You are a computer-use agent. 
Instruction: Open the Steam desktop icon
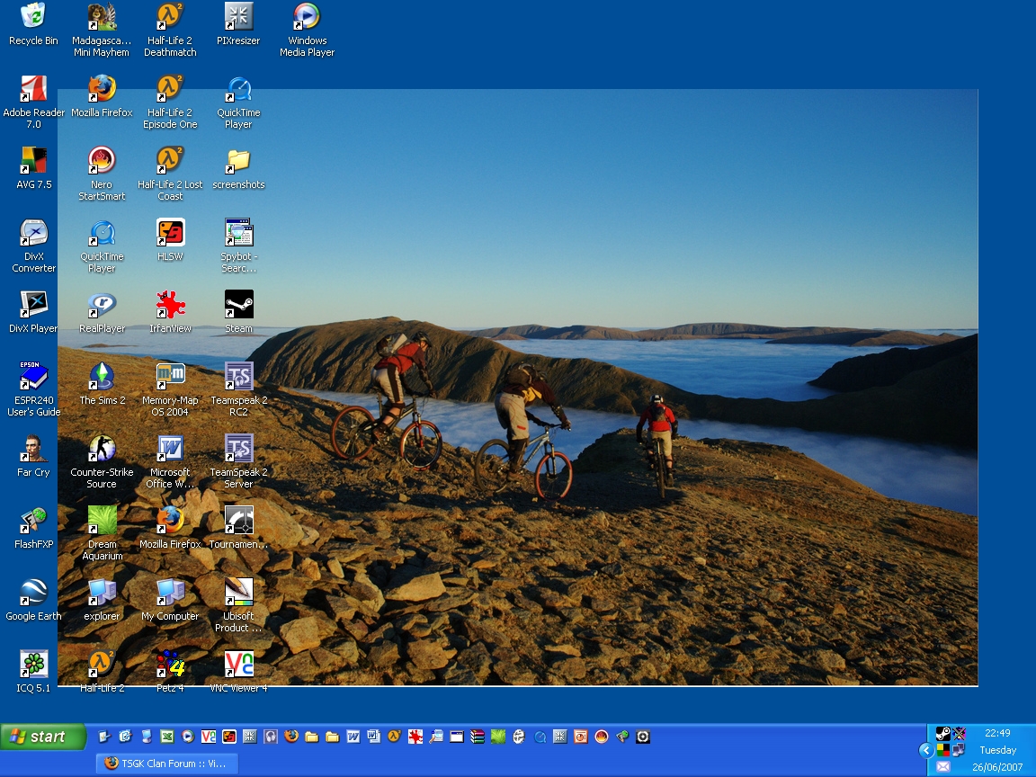click(238, 306)
